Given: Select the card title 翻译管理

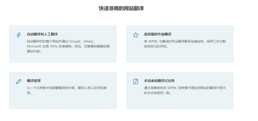Looking at the screenshot, I should click(x=34, y=81).
